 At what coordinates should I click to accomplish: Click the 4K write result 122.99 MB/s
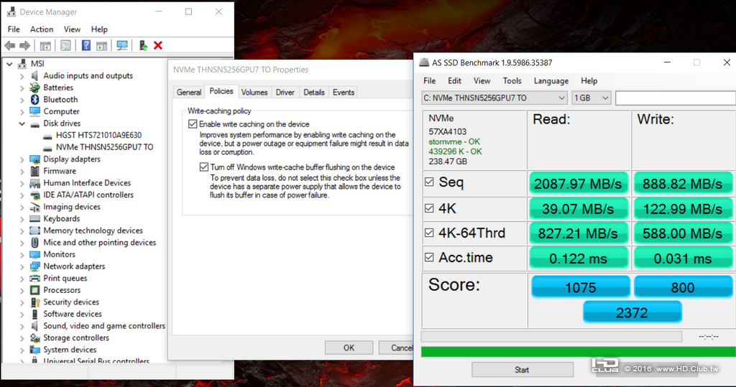pyautogui.click(x=683, y=209)
